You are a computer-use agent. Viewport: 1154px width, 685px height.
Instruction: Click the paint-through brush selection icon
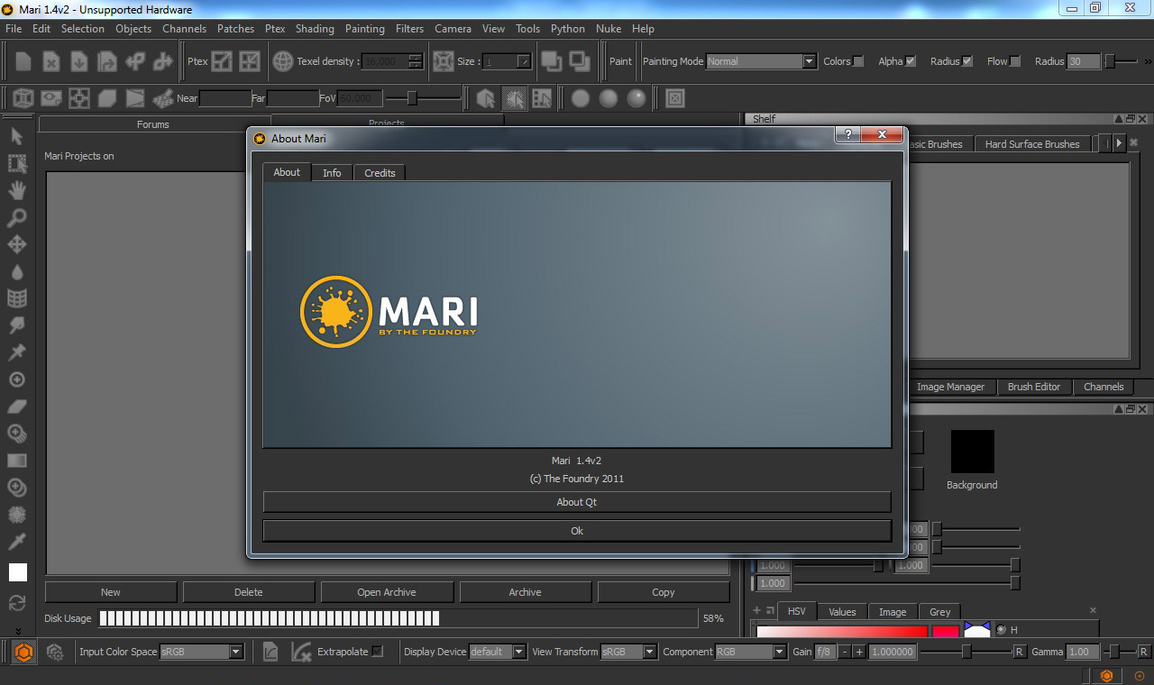(x=515, y=97)
